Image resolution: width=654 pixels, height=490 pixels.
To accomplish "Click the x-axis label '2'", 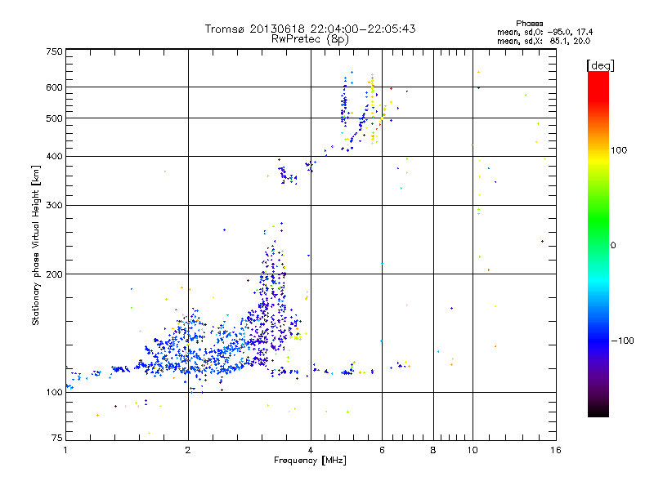I will click(x=188, y=450).
